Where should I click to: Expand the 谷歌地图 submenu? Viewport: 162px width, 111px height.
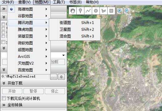[29, 16]
